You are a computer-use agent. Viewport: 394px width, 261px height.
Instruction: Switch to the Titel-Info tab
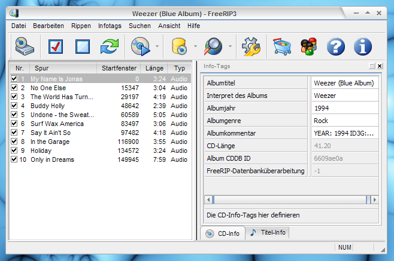267,232
